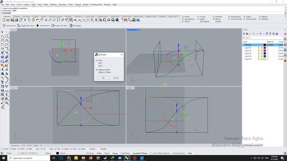The image size is (287, 161).
Task: Click the Undo arrow icon
Action: pyautogui.click(x=38, y=20)
